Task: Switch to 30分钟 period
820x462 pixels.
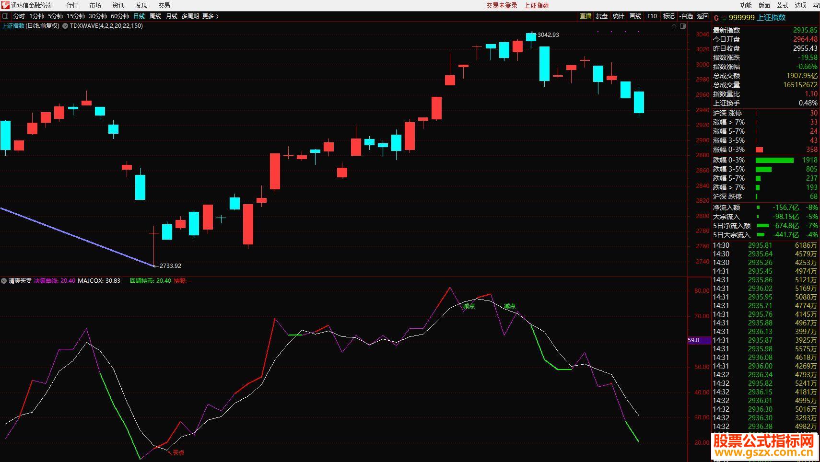Action: [x=98, y=16]
